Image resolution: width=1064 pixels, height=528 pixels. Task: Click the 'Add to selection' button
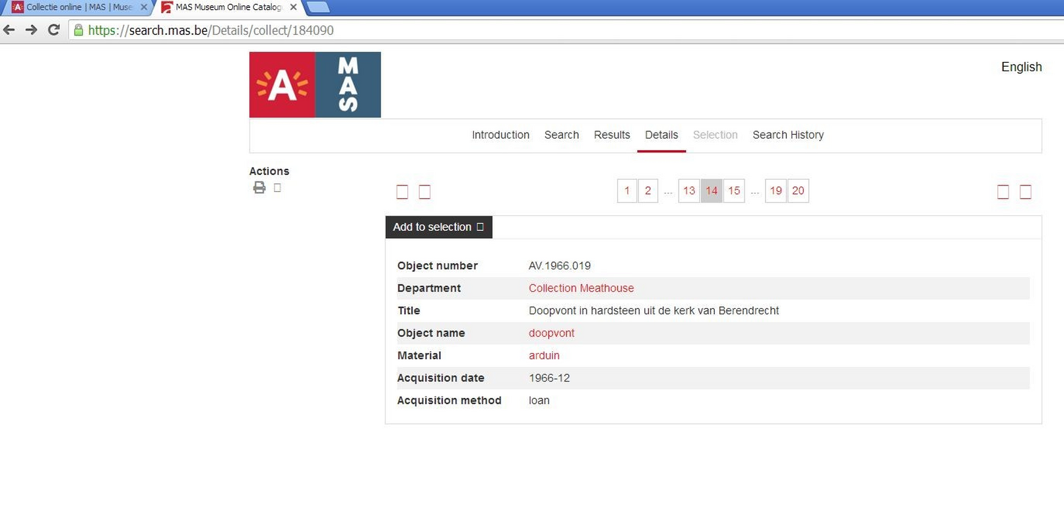point(438,227)
